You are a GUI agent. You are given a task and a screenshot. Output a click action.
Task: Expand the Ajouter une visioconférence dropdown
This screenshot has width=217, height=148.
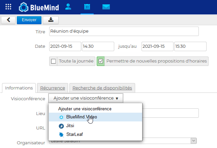tap(86, 98)
